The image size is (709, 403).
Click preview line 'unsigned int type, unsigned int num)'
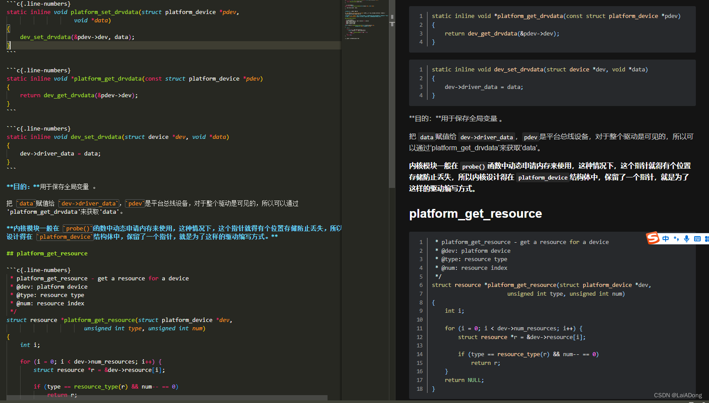[x=566, y=294]
